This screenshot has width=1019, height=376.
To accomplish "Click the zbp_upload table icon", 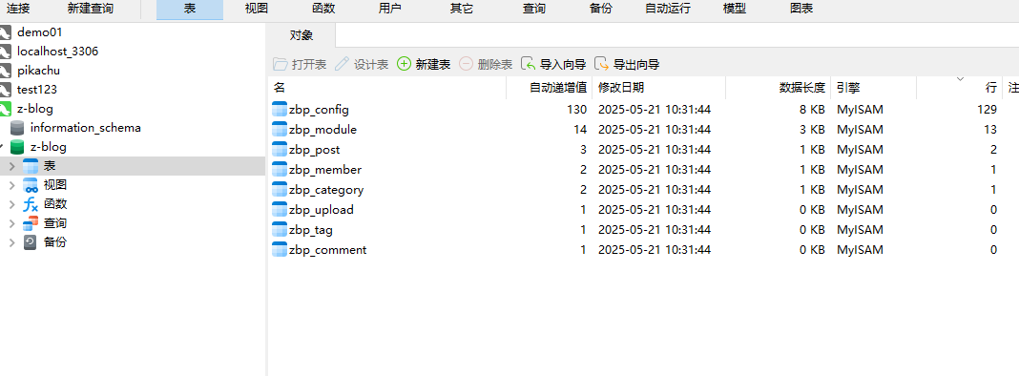I will click(x=280, y=209).
